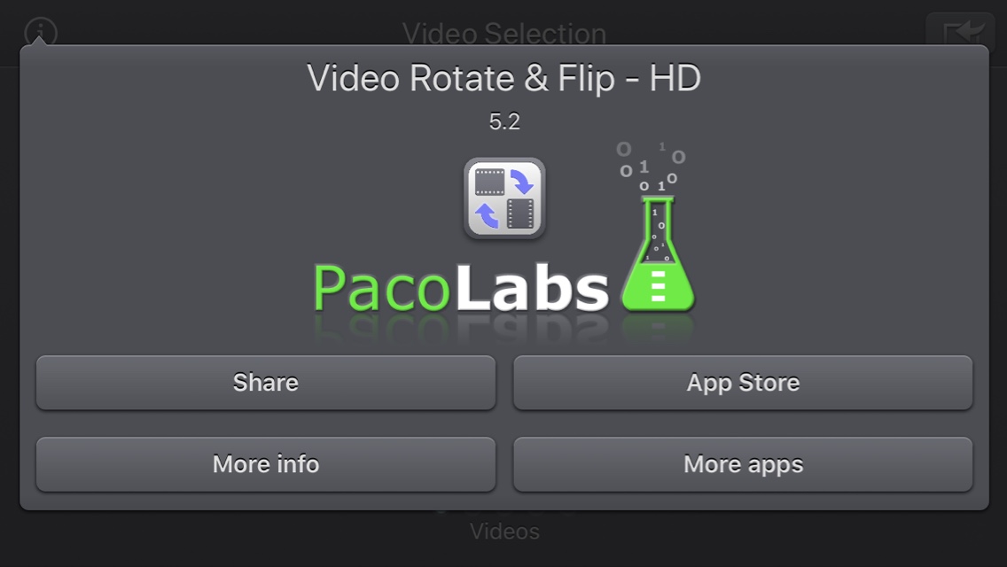Viewport: 1007px width, 567px height.
Task: Click the import arrow icon at top right
Action: click(x=961, y=31)
